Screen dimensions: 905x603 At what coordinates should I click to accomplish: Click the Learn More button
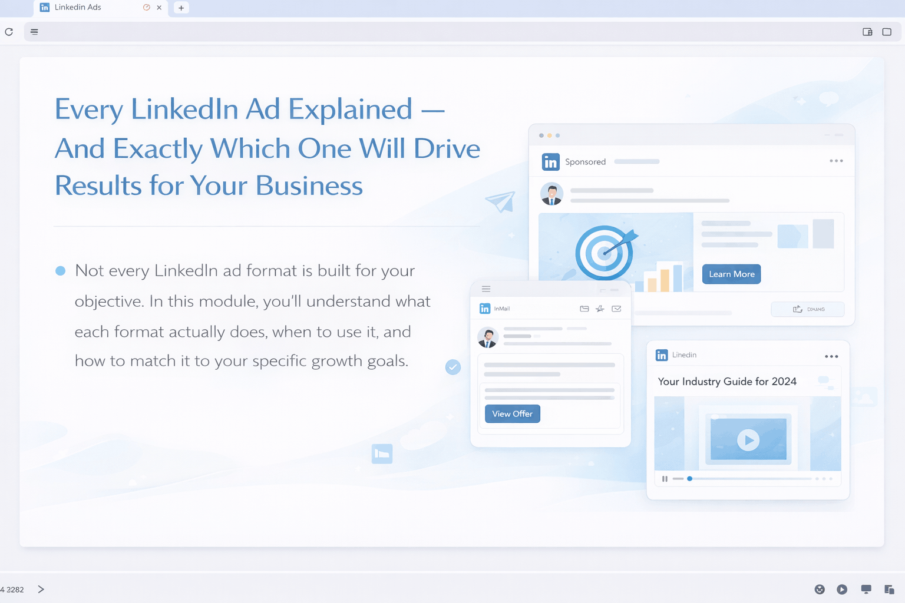coord(731,274)
